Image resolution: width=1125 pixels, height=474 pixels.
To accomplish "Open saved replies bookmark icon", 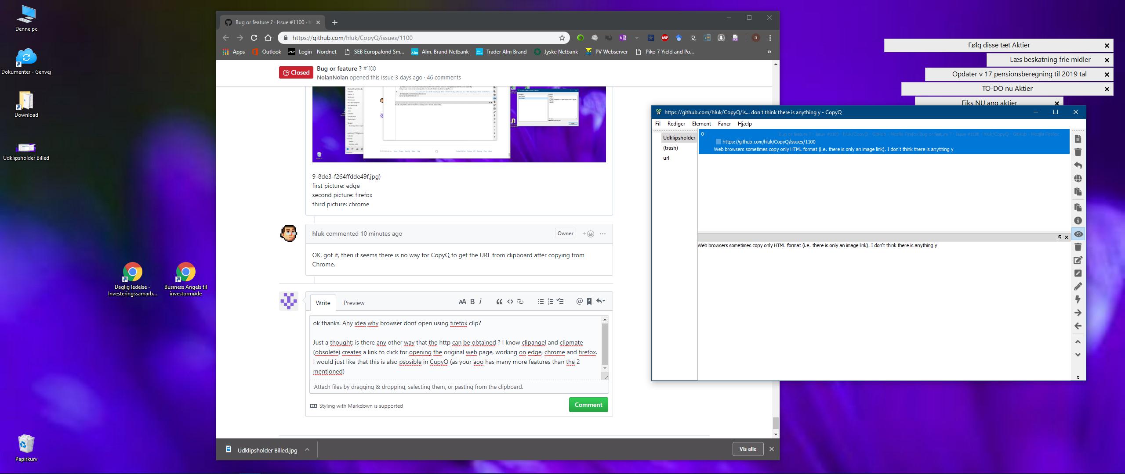I will 588,302.
